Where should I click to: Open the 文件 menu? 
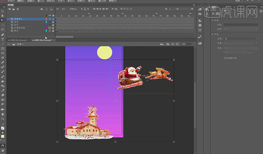[11, 1]
